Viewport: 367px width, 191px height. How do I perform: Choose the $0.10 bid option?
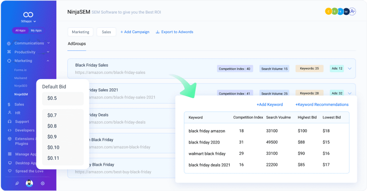coord(54,148)
